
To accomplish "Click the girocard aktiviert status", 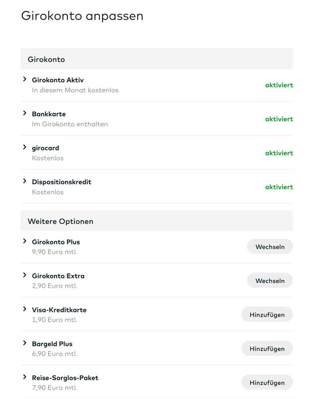I will coord(279,153).
